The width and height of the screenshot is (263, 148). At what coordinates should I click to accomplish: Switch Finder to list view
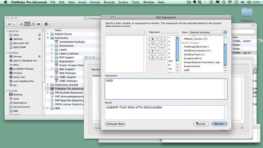(x=27, y=24)
